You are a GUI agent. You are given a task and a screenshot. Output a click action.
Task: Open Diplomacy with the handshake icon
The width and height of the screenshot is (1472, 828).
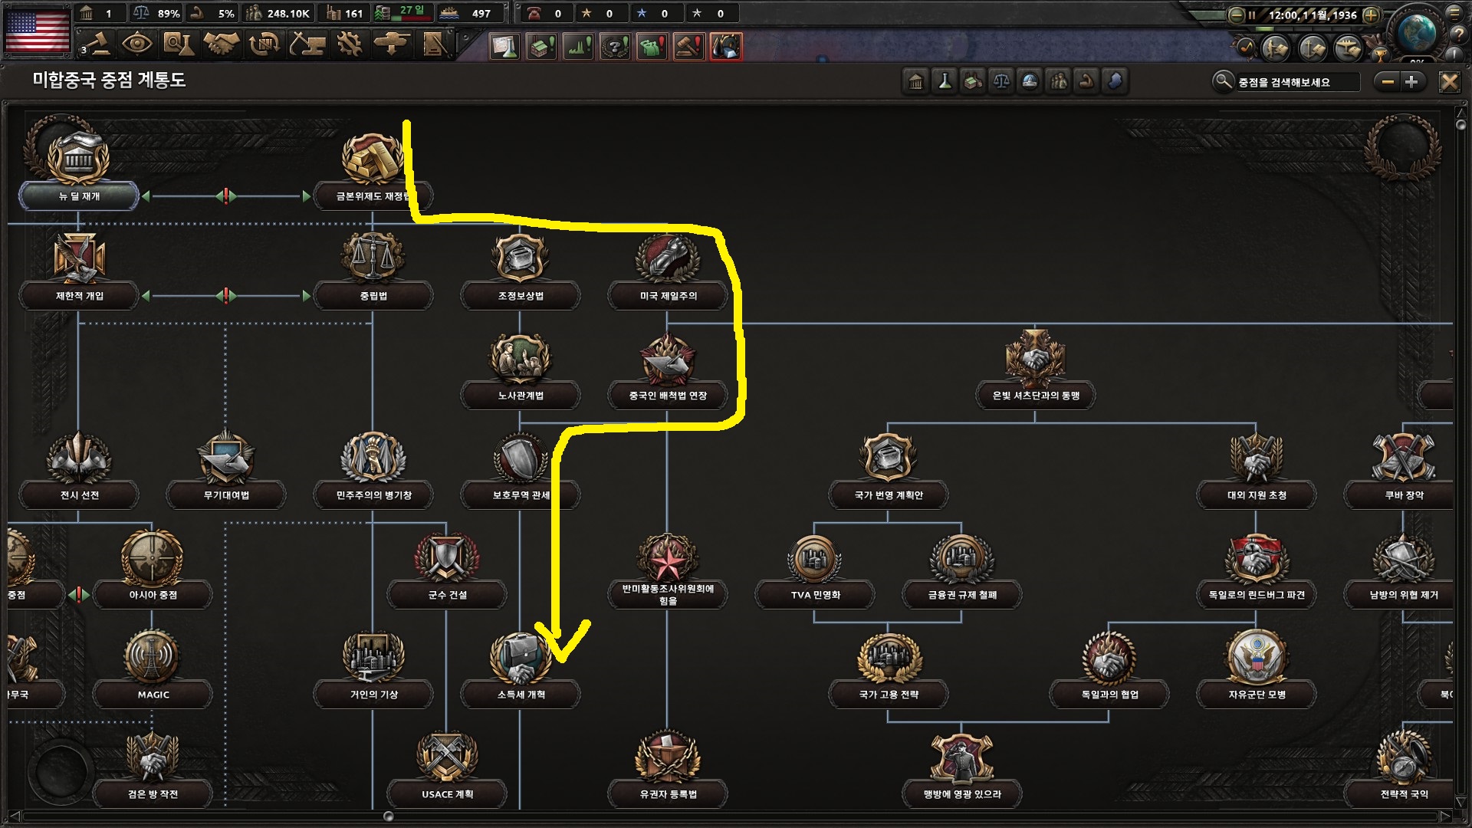221,44
